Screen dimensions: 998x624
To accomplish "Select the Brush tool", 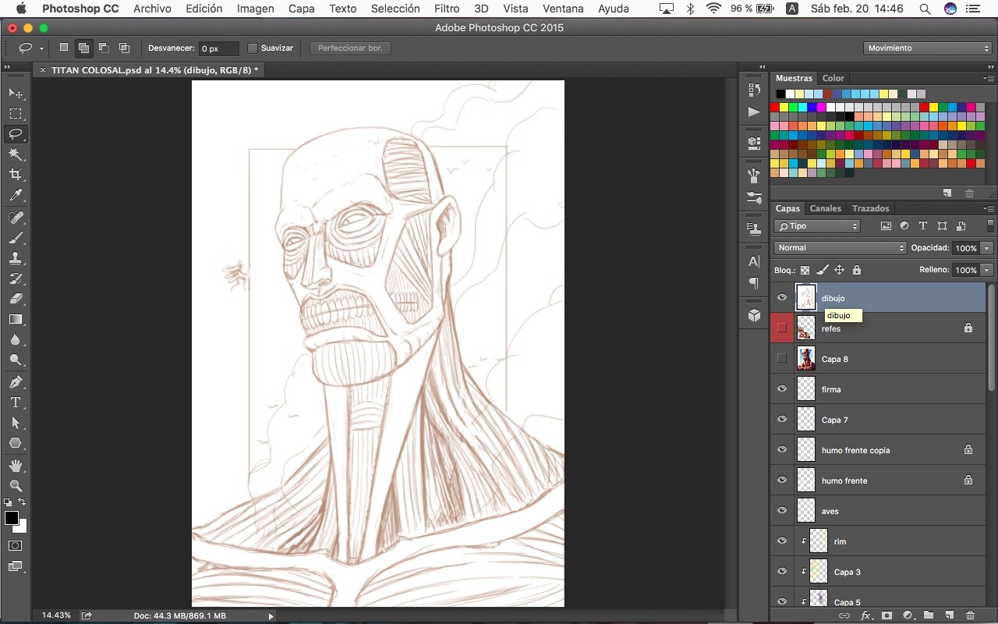I will pyautogui.click(x=16, y=238).
